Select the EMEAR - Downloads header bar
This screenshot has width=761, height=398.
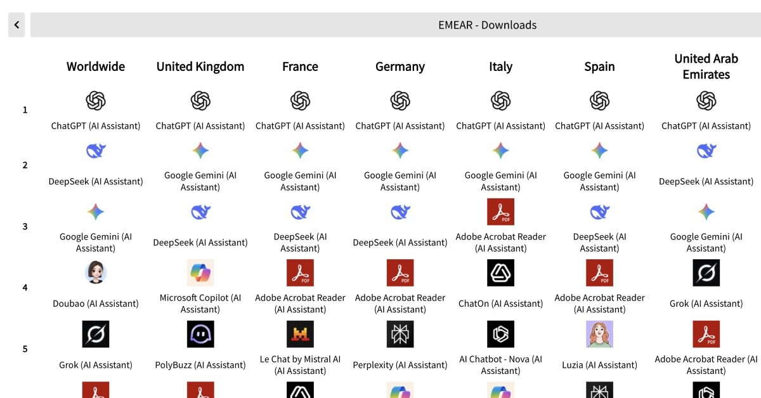click(x=396, y=25)
